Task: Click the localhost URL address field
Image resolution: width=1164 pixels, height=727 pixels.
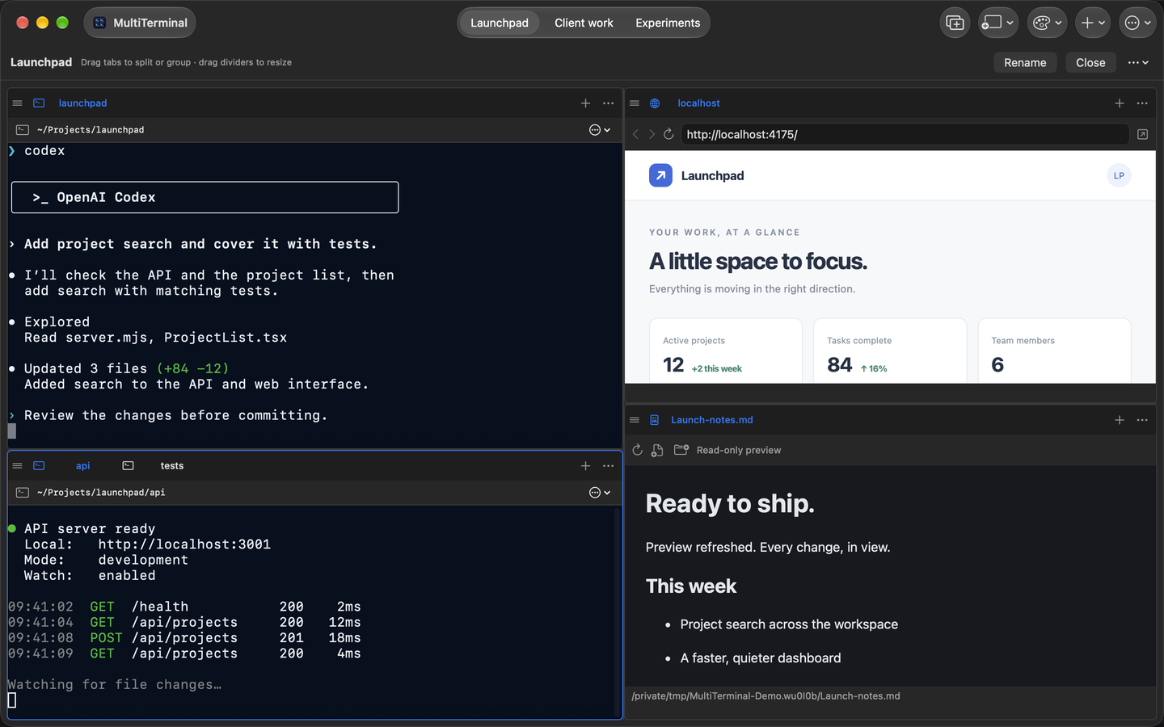Action: coord(905,134)
